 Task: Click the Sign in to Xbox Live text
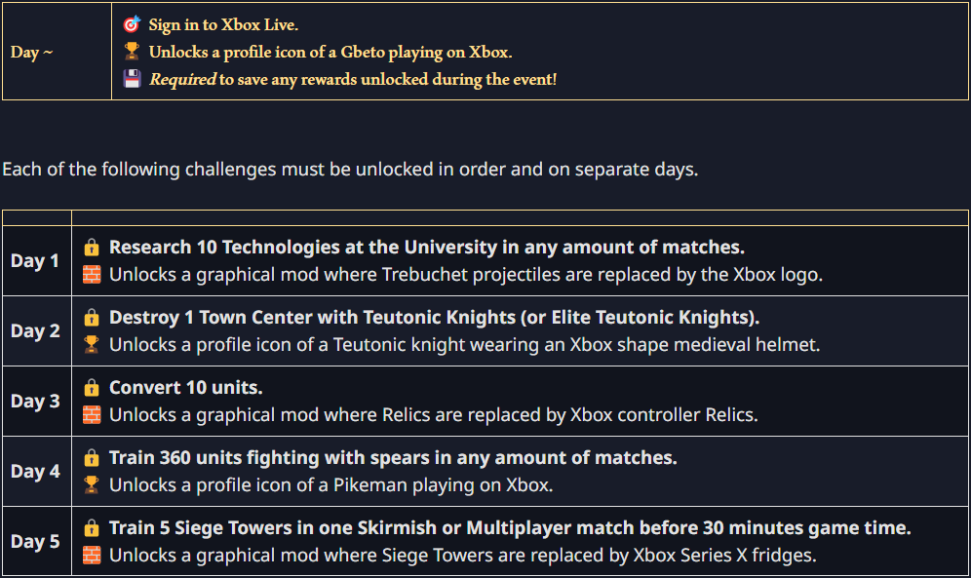click(x=223, y=24)
